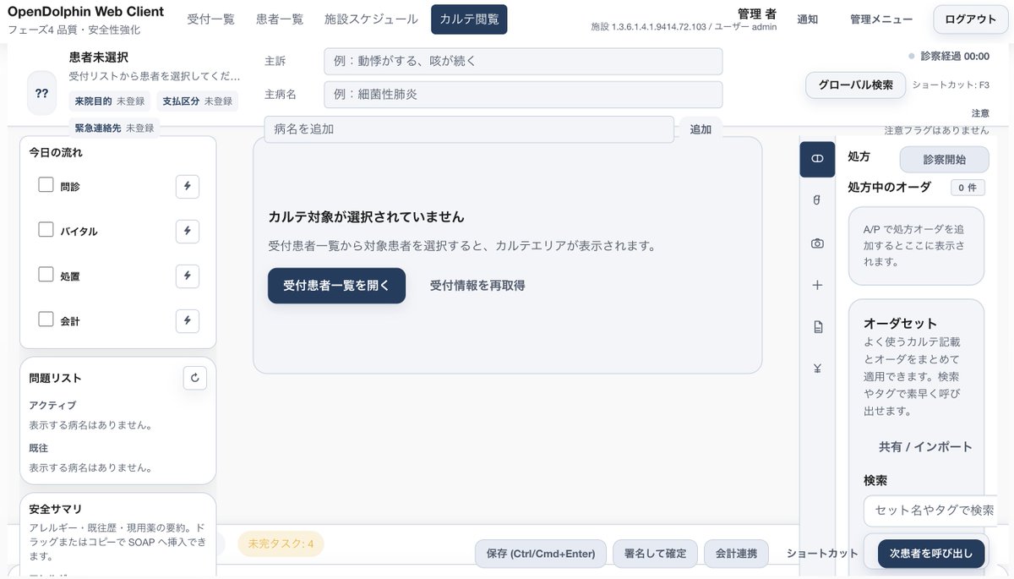Click 緊急連絡先 未登録 chip
Viewport: 1014px width, 579px height.
click(x=114, y=128)
